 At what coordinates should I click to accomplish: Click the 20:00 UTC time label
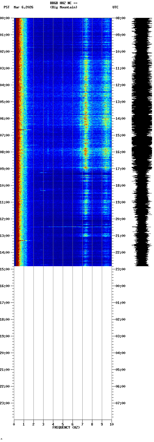pos(121,219)
